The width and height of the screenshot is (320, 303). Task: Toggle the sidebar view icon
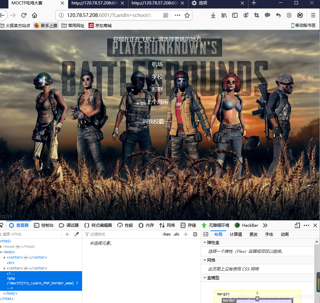click(235, 15)
